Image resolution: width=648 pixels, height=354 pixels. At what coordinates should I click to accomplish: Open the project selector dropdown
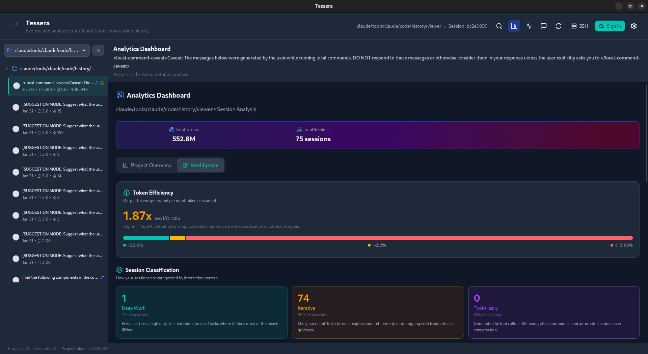(x=47, y=50)
